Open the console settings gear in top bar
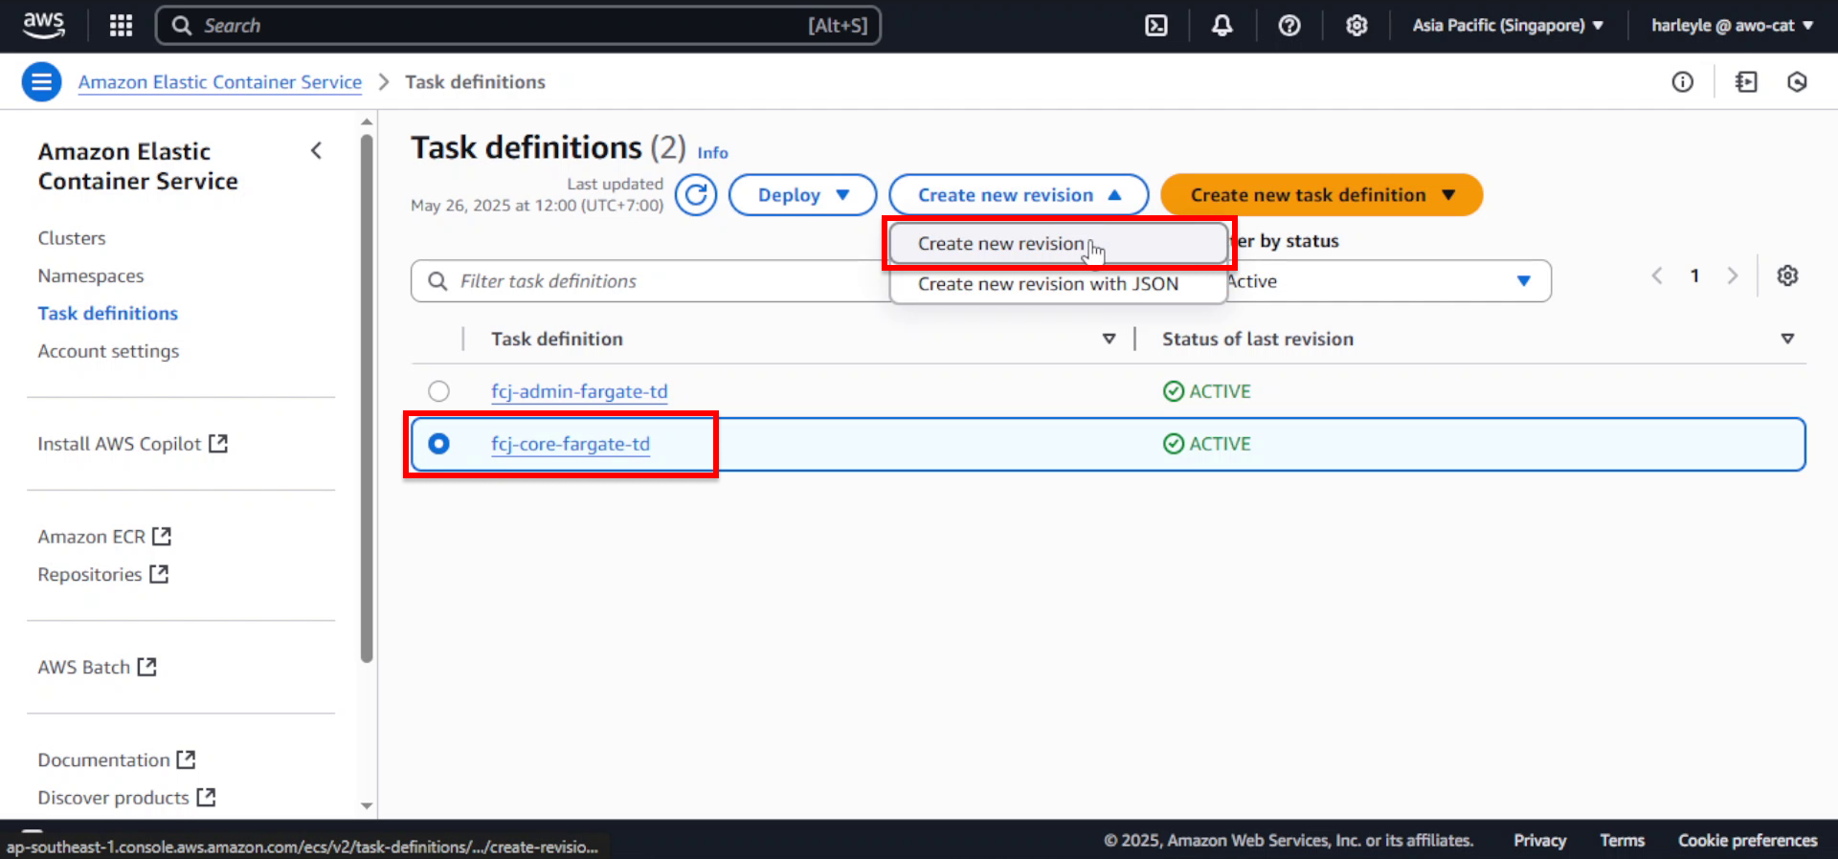This screenshot has height=859, width=1838. (x=1356, y=26)
